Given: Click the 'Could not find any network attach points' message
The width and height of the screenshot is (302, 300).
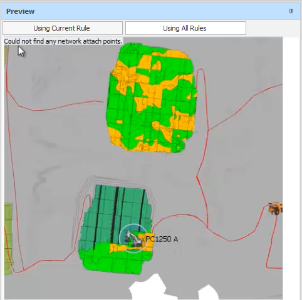Looking at the screenshot, I should (x=63, y=41).
